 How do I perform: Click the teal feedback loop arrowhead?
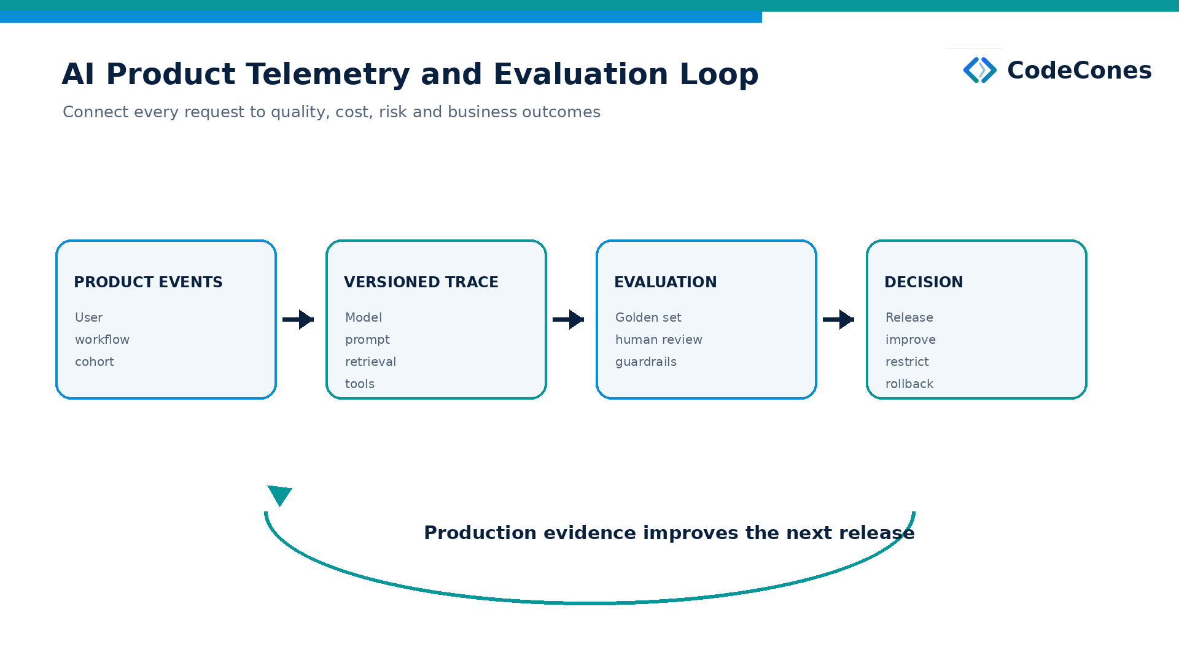tap(280, 495)
